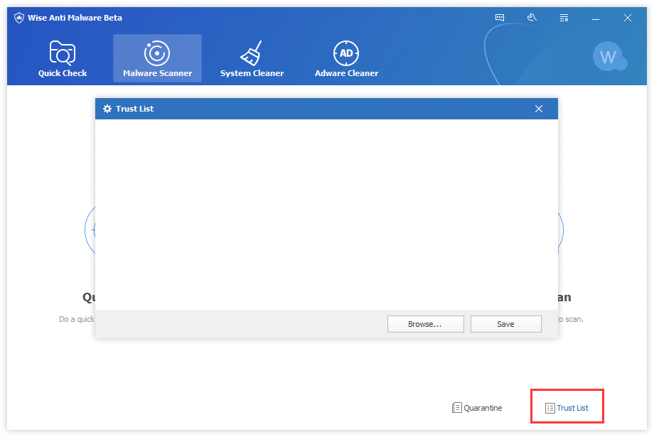
Task: Click the W user avatar icon
Action: 609,57
